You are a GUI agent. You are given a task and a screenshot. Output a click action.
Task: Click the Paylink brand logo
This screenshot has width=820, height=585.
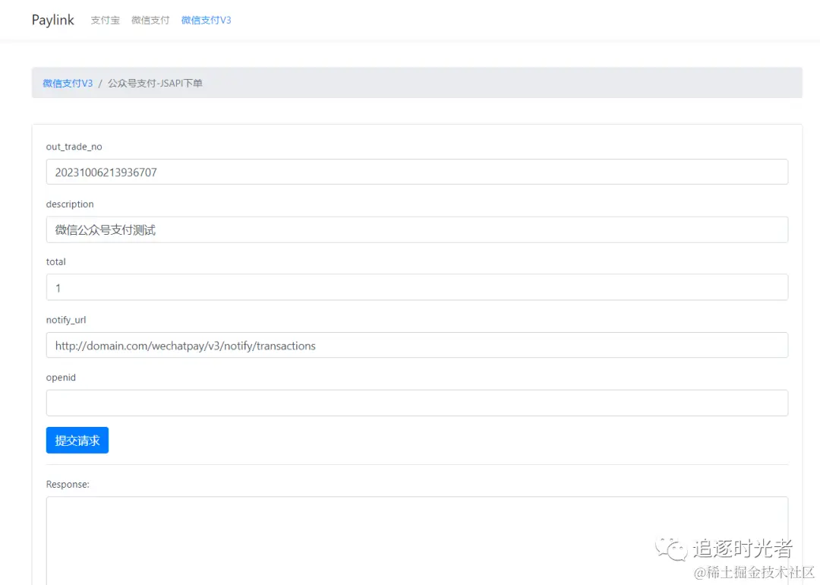tap(52, 20)
